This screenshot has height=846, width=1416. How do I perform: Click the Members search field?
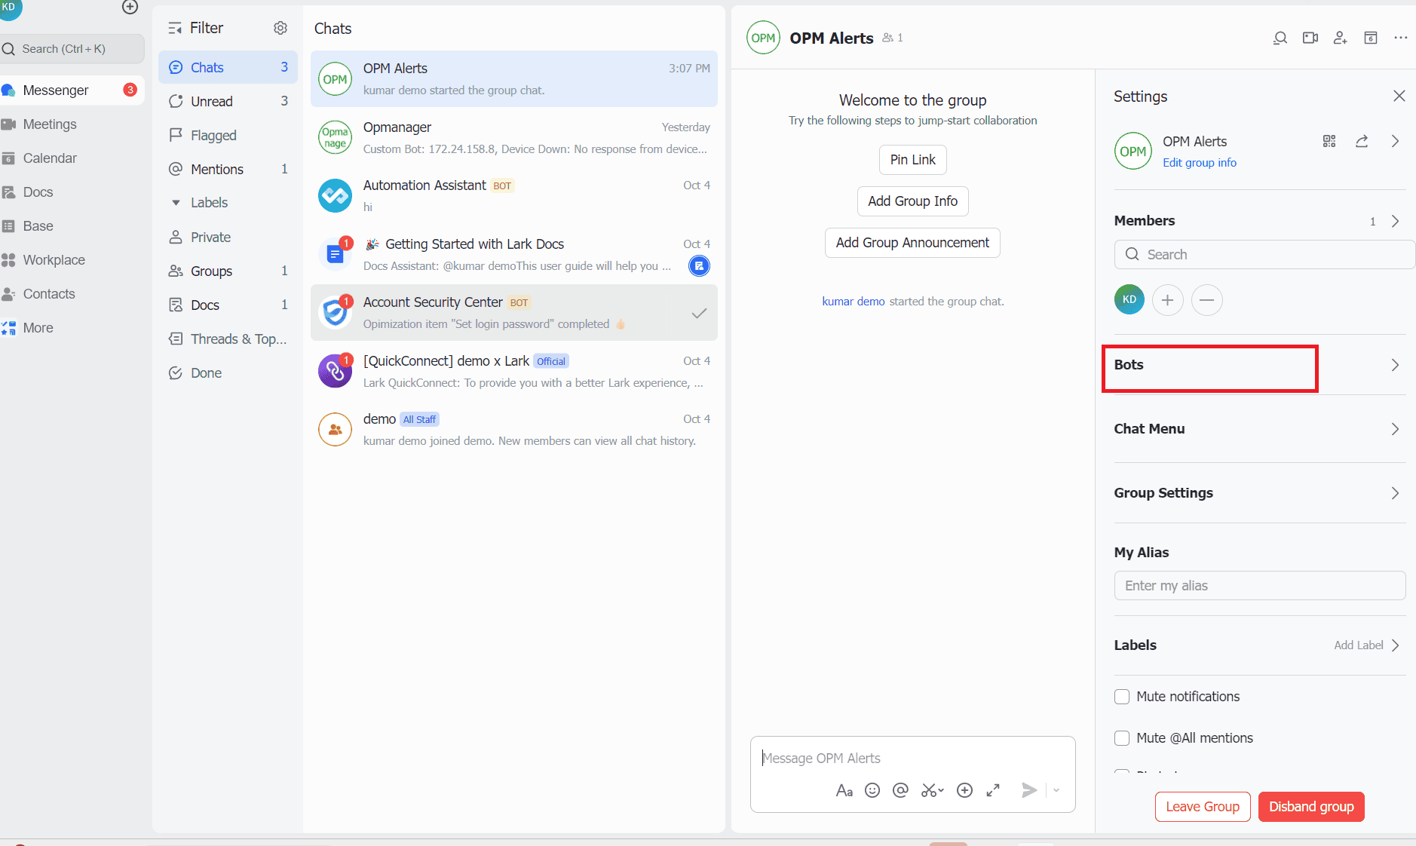1264,254
